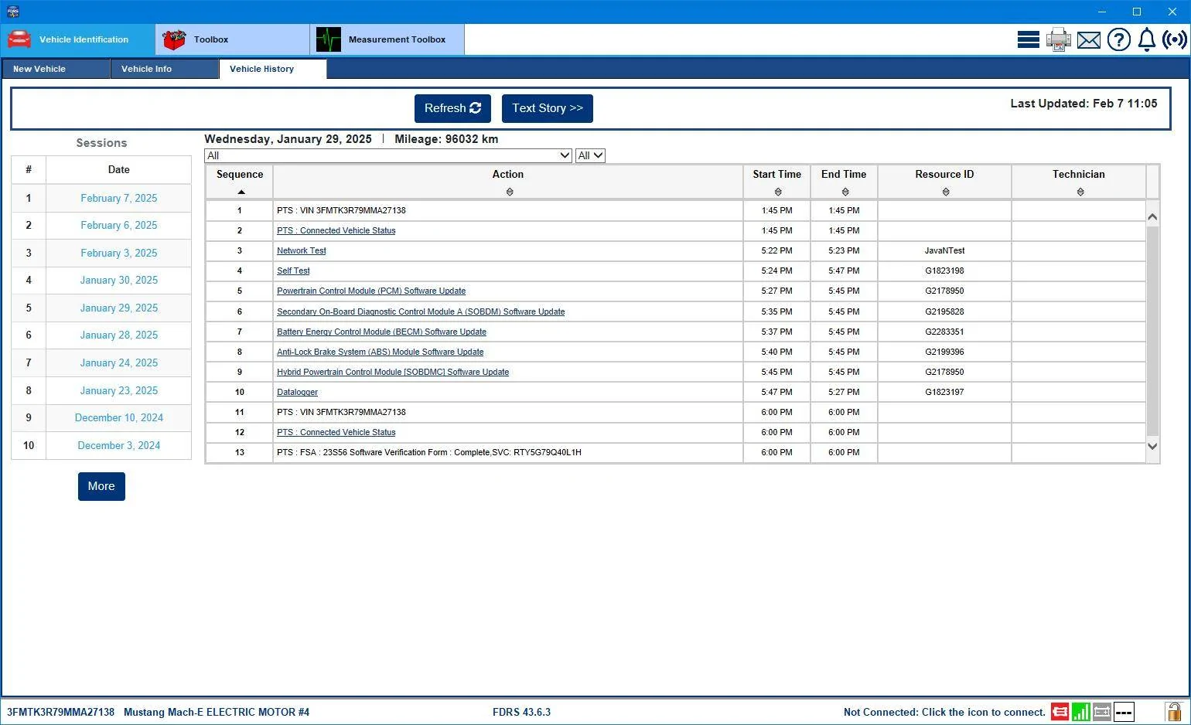
Task: Click the padlock icon in status bar
Action: click(1173, 711)
